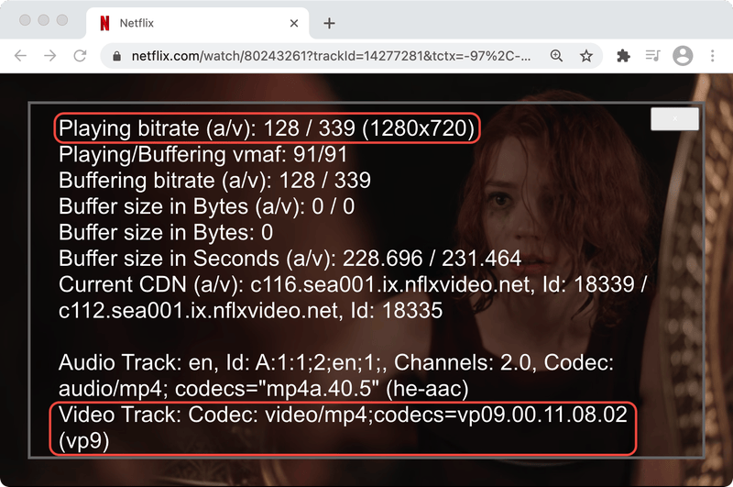Screen dimensions: 733x487
Task: Open the media controls icon in the toolbar
Action: point(652,56)
